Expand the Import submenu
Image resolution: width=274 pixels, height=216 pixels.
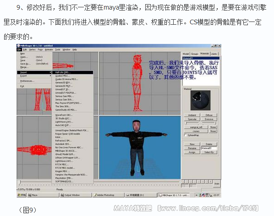(x=34, y=72)
